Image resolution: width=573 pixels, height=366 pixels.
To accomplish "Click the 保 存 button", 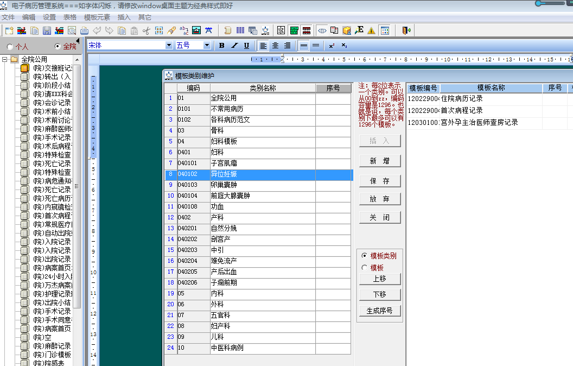I will [380, 180].
